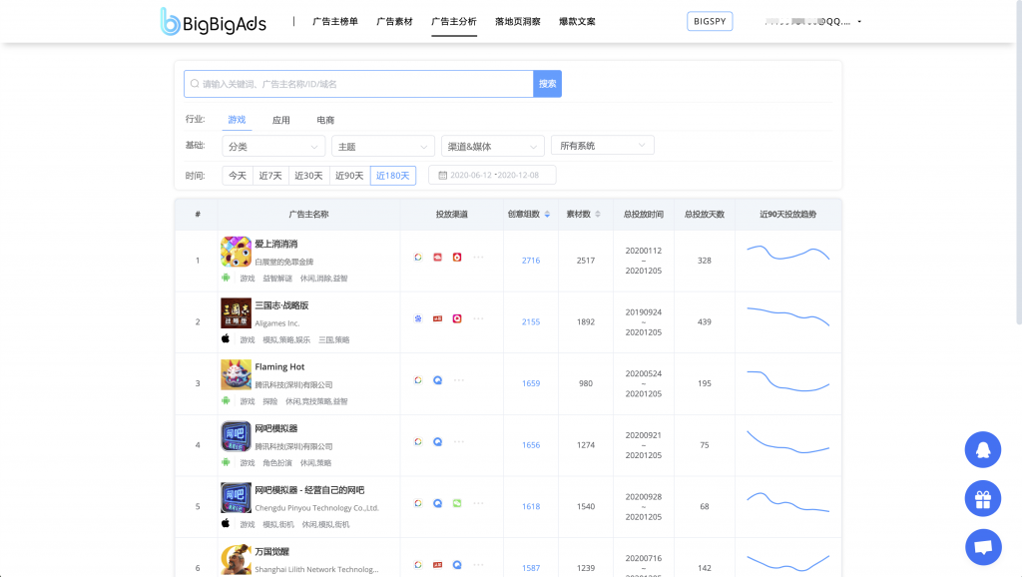The height and width of the screenshot is (577, 1022).
Task: Click the trend chart for 爱上消消消
Action: (x=788, y=253)
